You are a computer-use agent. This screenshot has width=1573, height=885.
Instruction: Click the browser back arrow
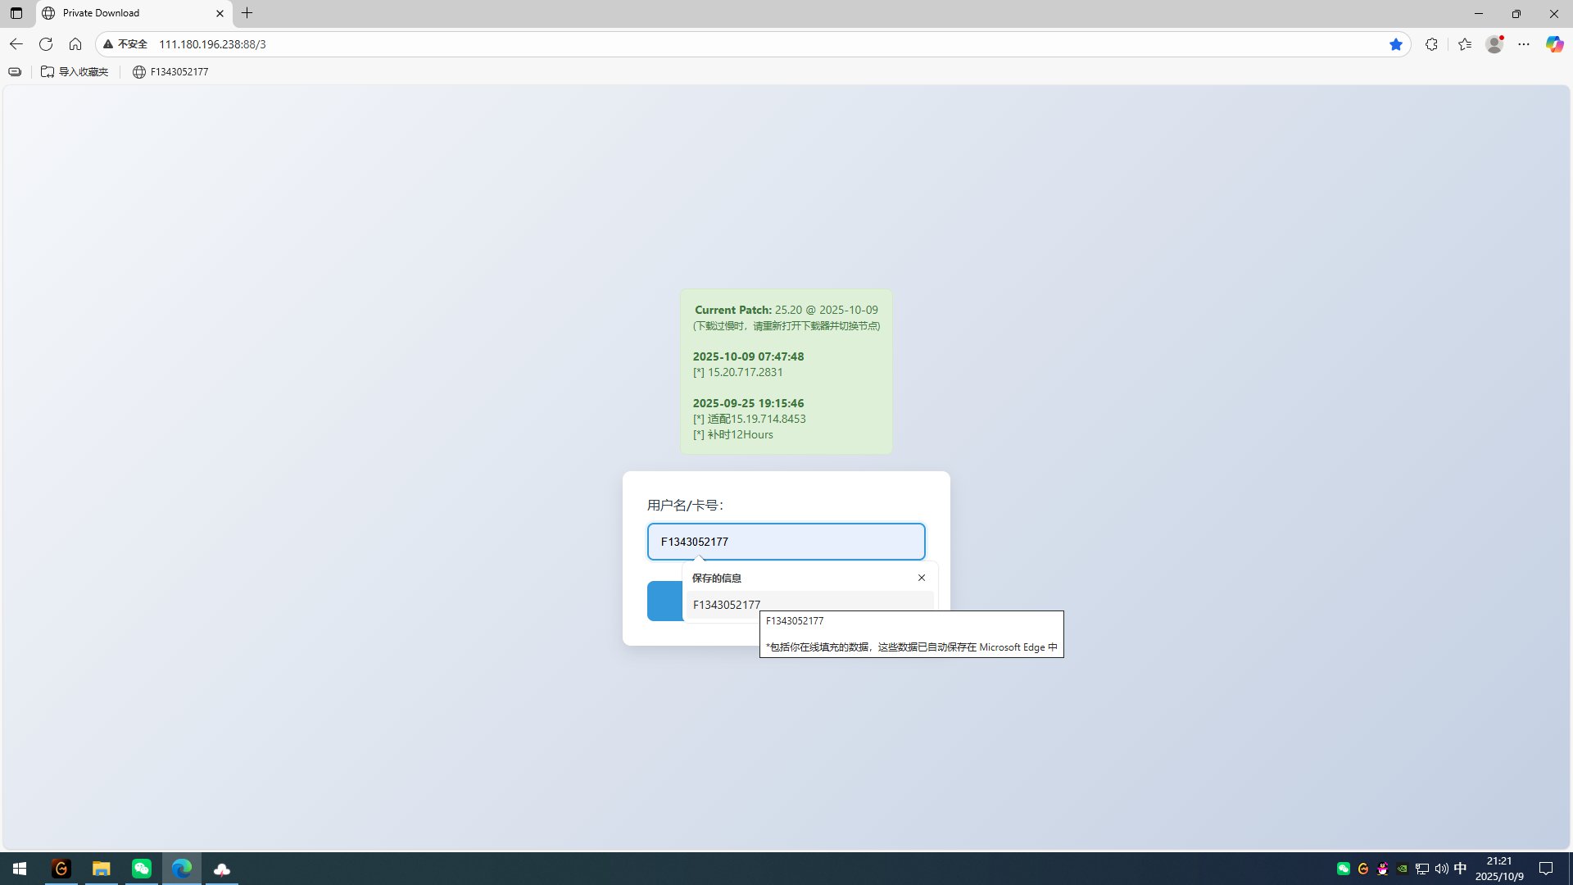click(16, 44)
